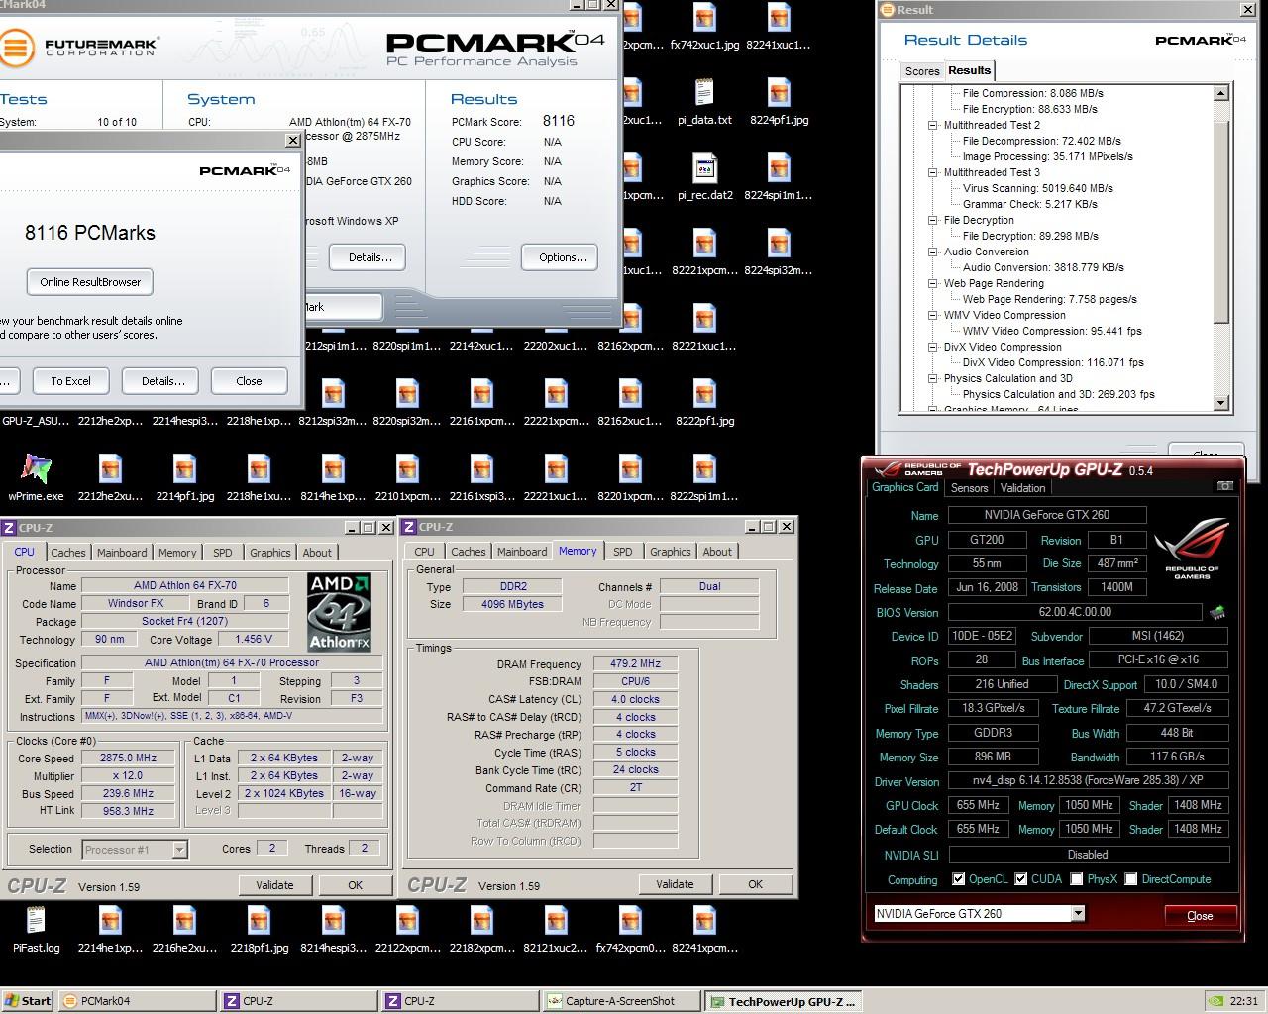Click the Online ResultBrowser button
The height and width of the screenshot is (1014, 1268).
tap(90, 282)
